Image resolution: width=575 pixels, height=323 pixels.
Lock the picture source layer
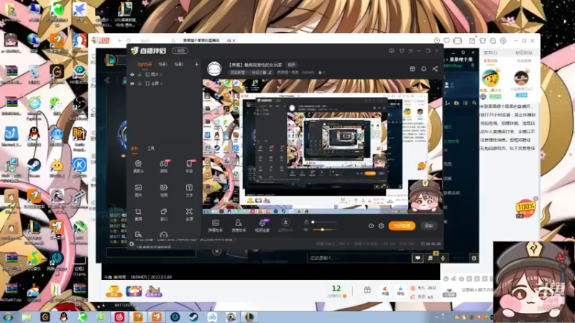click(x=139, y=75)
